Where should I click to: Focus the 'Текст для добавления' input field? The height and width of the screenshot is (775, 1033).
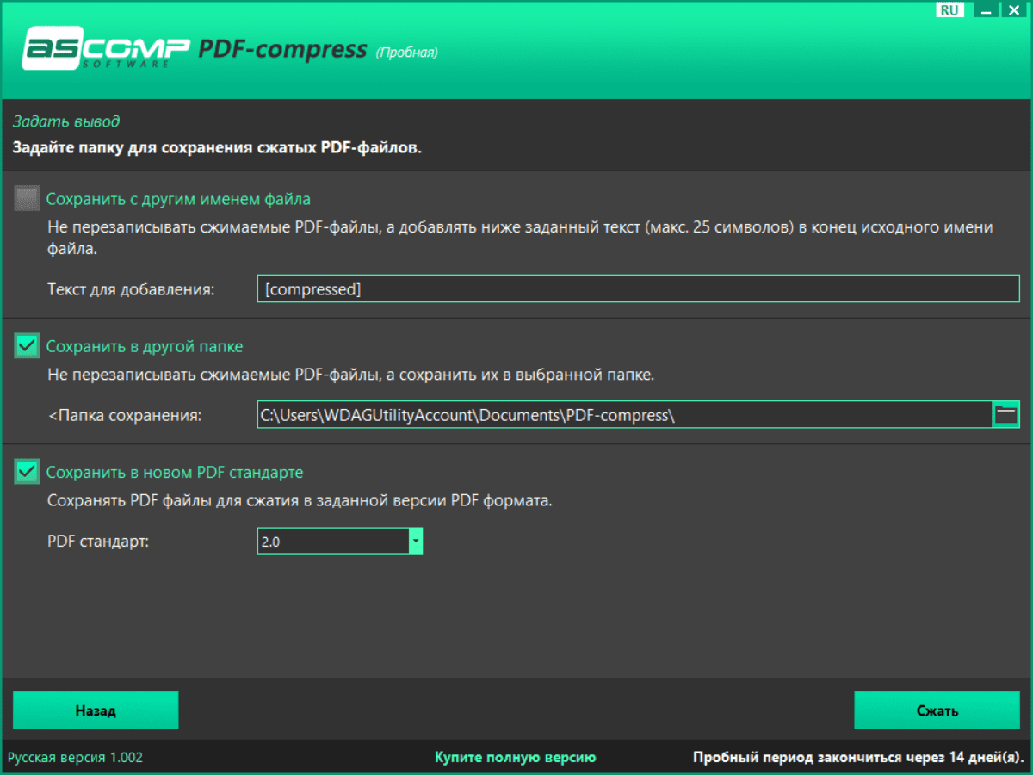point(638,289)
